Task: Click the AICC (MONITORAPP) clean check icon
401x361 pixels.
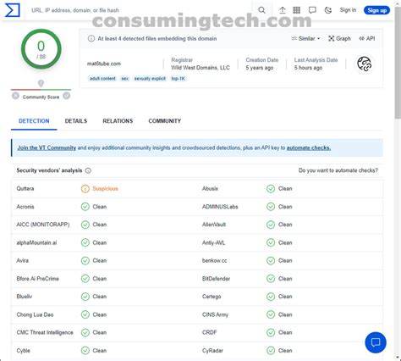Action: click(x=85, y=225)
